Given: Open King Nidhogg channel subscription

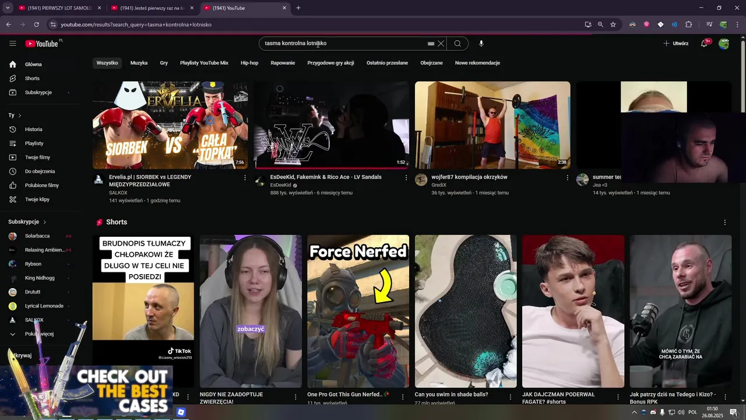Looking at the screenshot, I should (40, 278).
